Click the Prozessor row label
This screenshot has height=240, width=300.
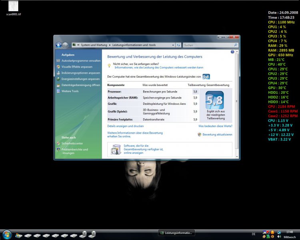coord(114,92)
